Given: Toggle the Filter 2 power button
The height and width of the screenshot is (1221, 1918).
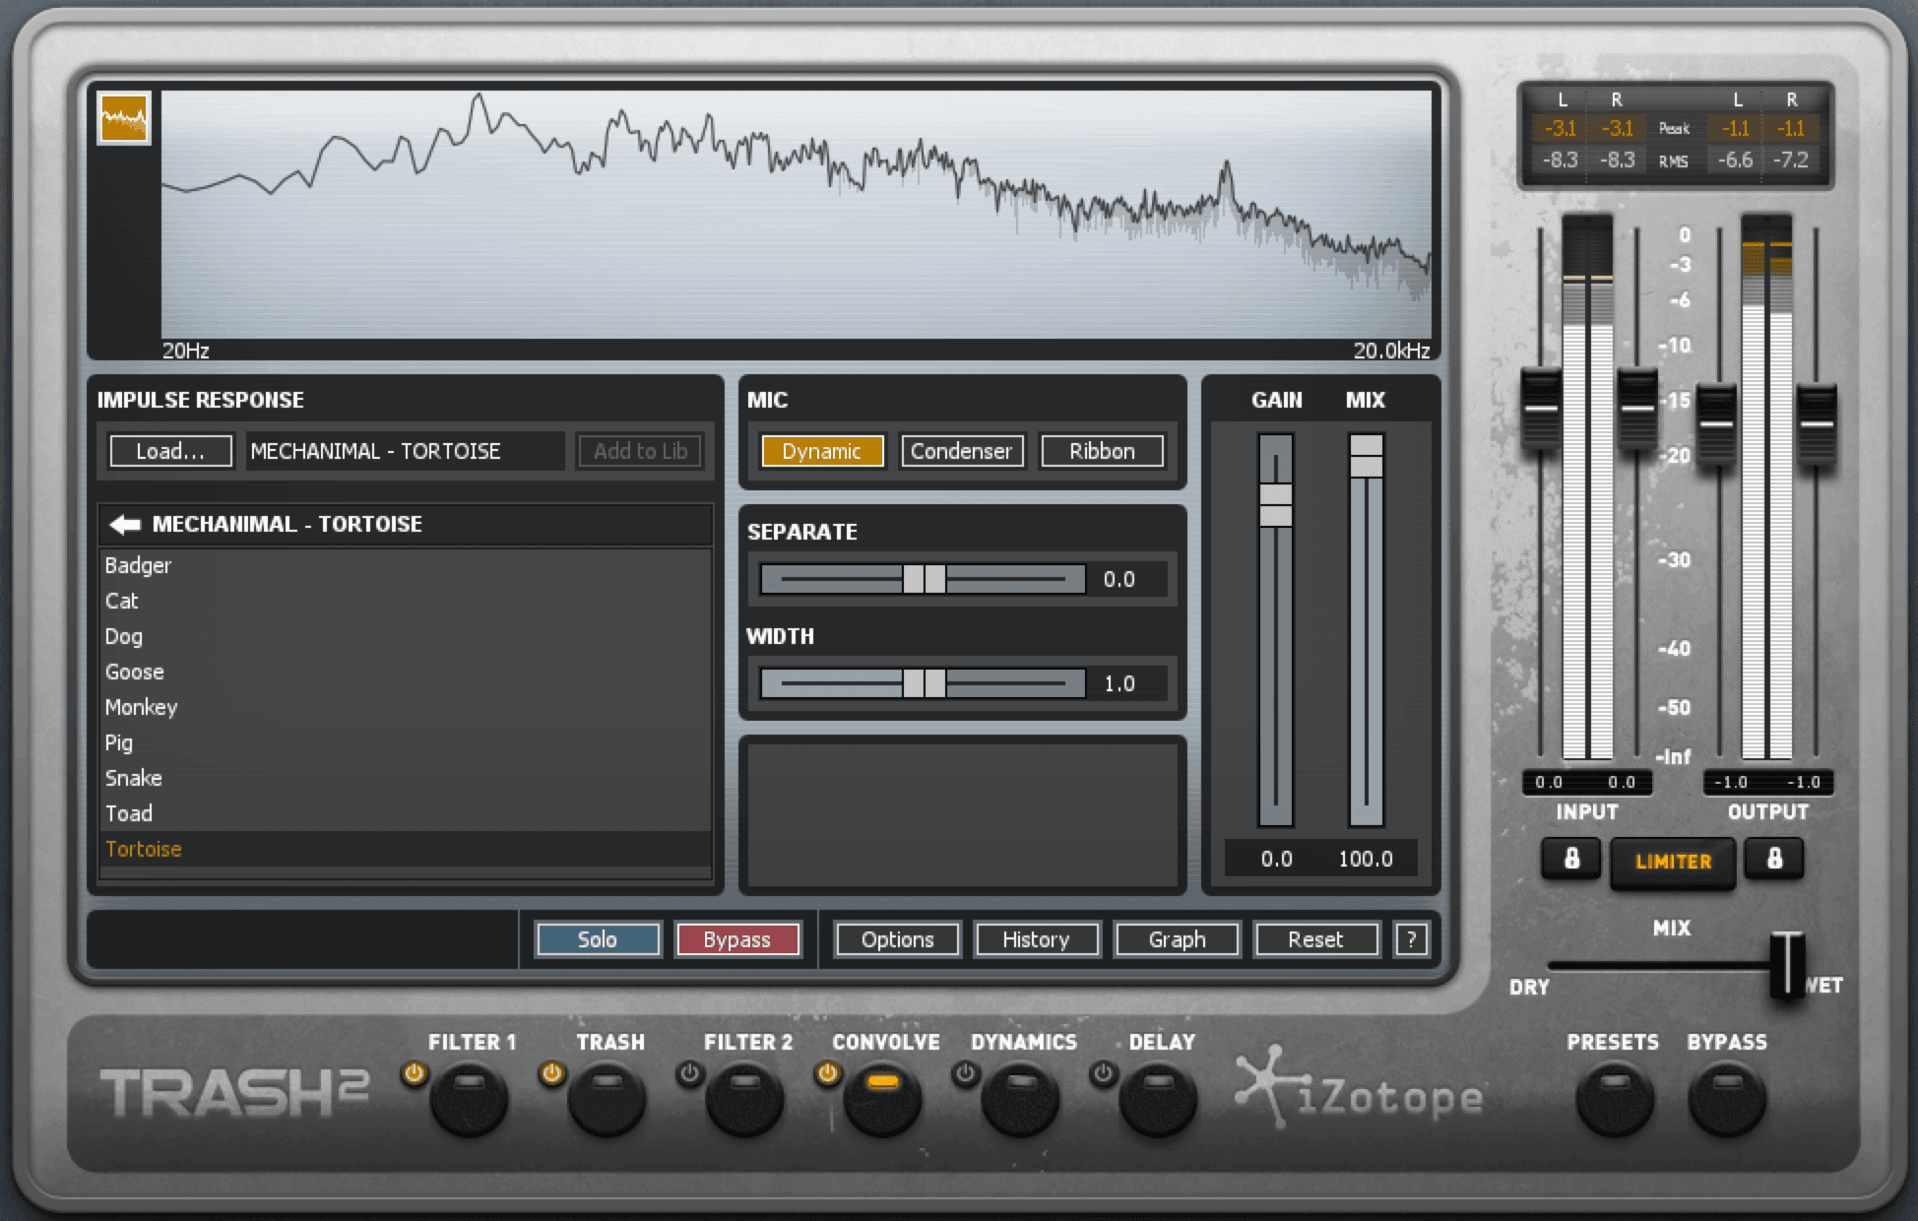Looking at the screenshot, I should pos(690,1073).
